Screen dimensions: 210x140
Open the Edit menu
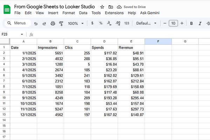(28, 13)
